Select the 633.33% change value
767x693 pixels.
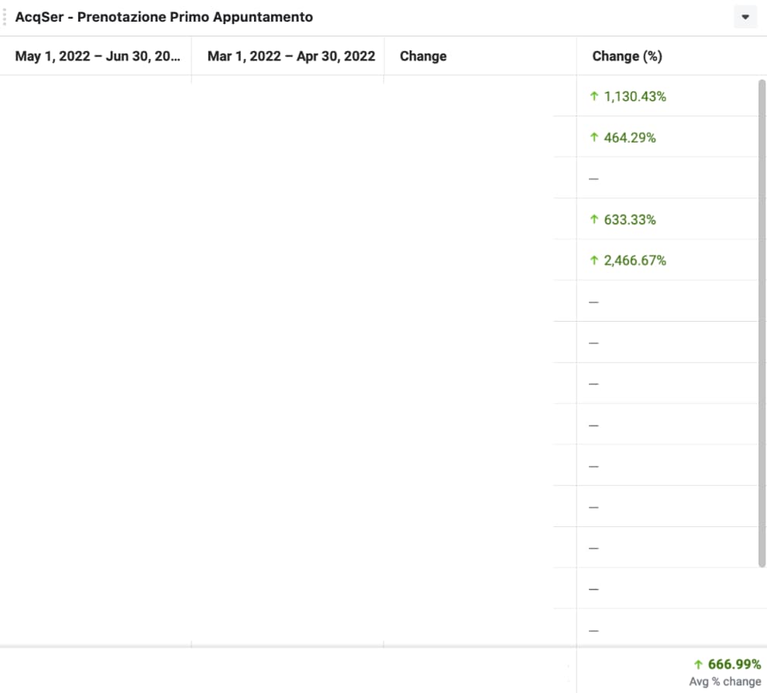pyautogui.click(x=630, y=219)
